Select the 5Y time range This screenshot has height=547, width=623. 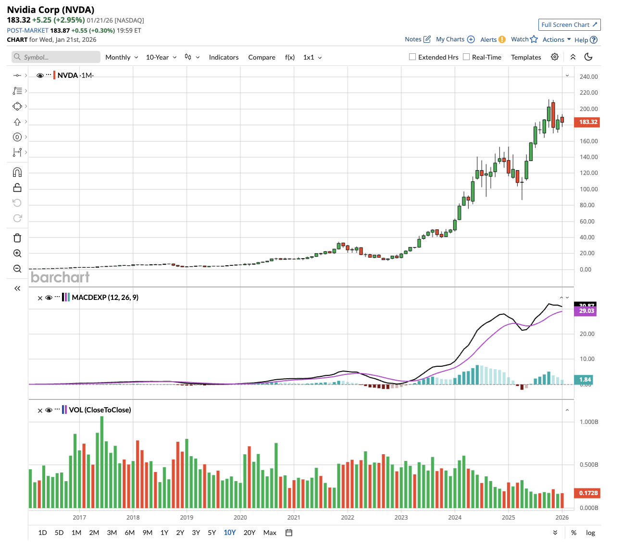click(x=212, y=533)
